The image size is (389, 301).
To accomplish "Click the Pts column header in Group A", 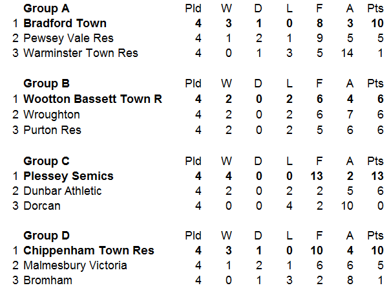I will (375, 9).
